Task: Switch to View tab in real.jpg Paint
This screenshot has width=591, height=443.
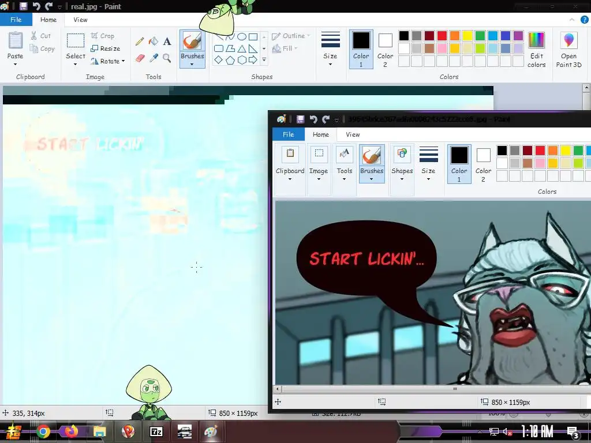Action: click(x=80, y=20)
